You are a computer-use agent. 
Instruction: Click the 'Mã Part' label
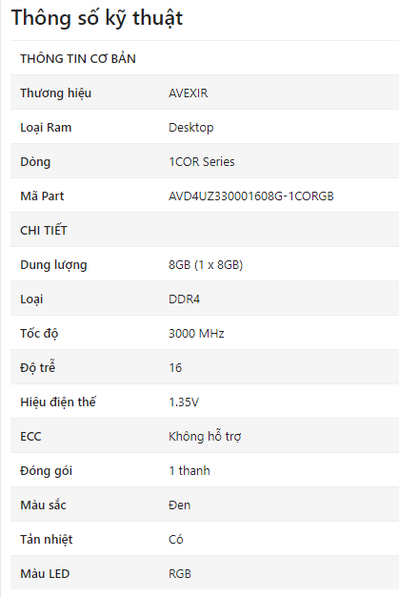pos(42,196)
